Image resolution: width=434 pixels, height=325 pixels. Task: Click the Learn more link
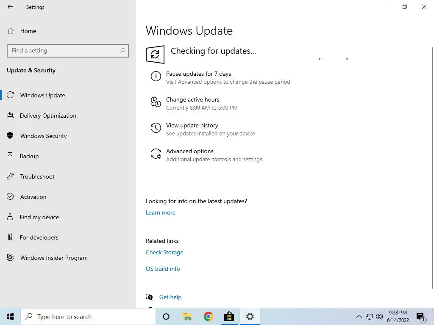pyautogui.click(x=161, y=212)
